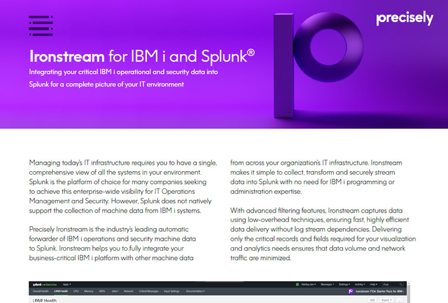This screenshot has height=303, width=448.
Task: Click the Ironstream ITOA Starter Pack icon
Action: [x=350, y=291]
